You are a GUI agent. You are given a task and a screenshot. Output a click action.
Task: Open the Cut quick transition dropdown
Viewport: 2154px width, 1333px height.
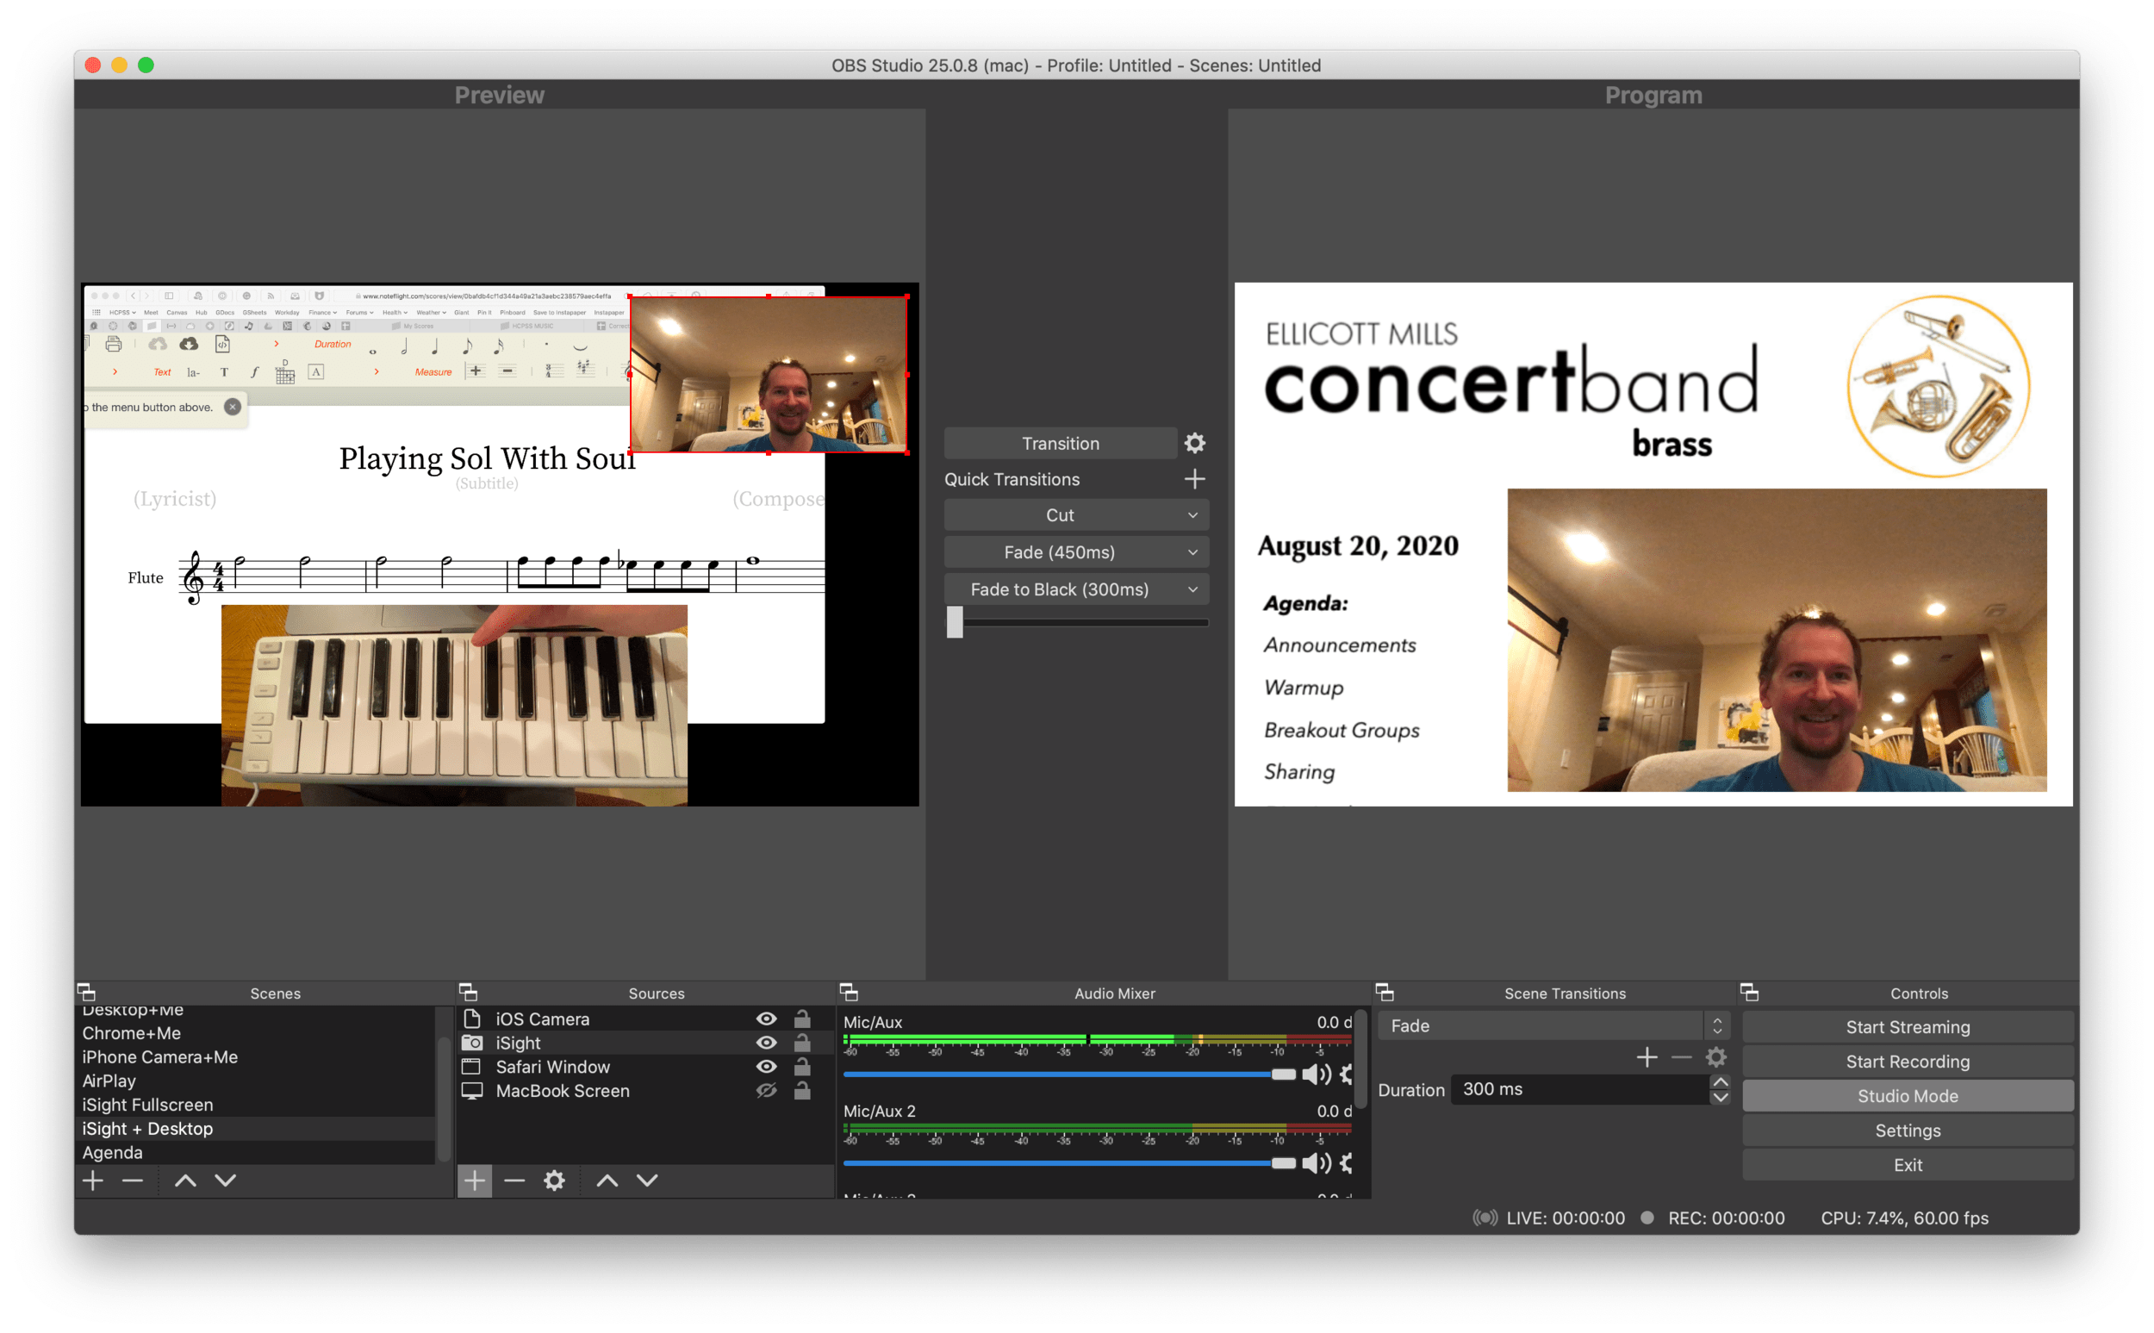point(1192,514)
